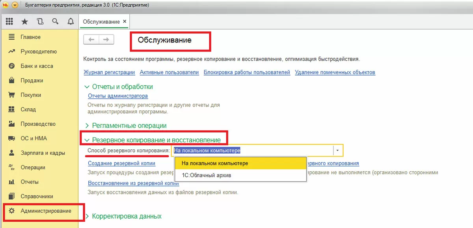Open History icon in top toolbar
This screenshot has width=473, height=228.
coord(40,21)
